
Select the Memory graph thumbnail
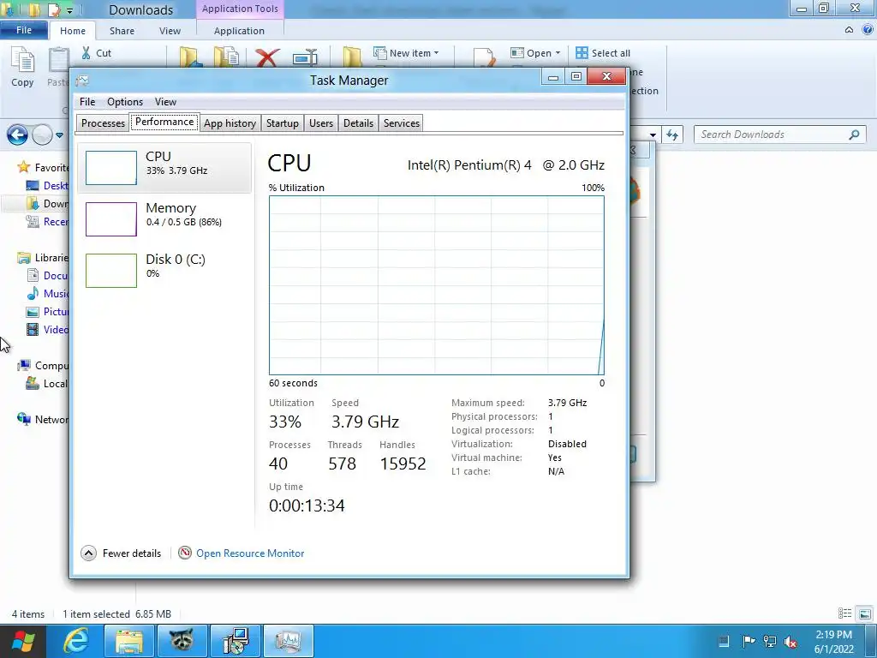tap(111, 219)
